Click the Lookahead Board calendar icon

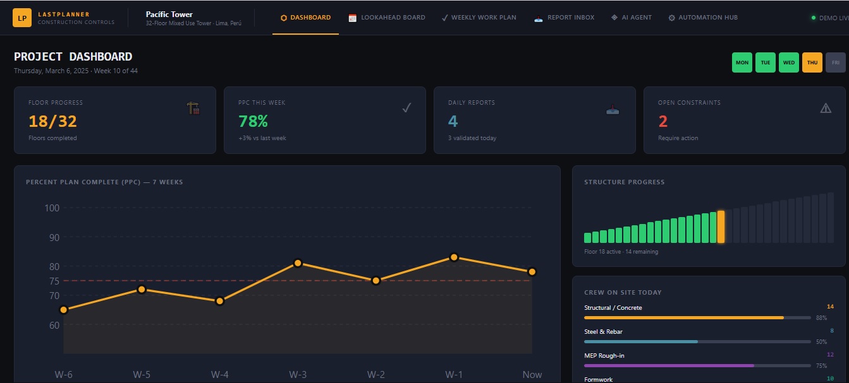coord(353,18)
